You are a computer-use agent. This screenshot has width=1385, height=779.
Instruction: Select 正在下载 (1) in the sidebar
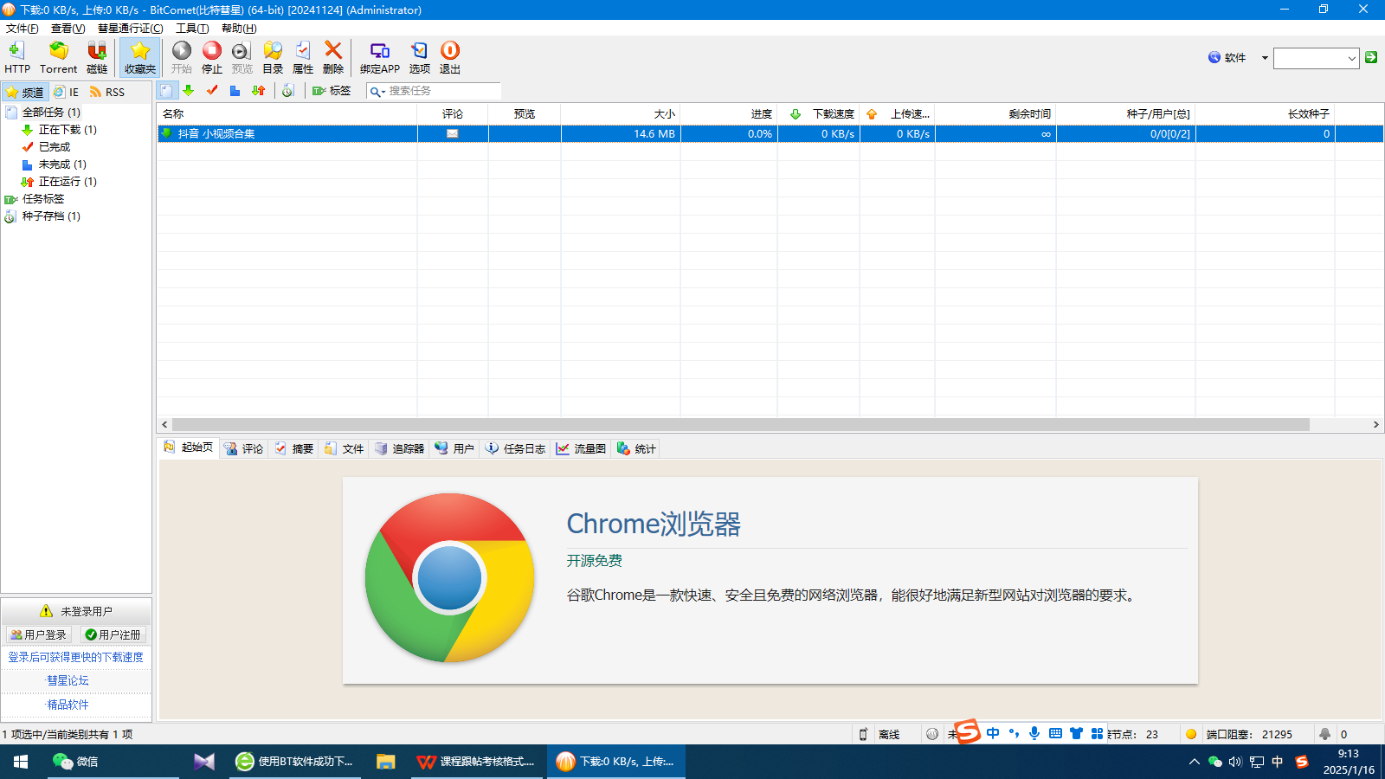point(68,130)
